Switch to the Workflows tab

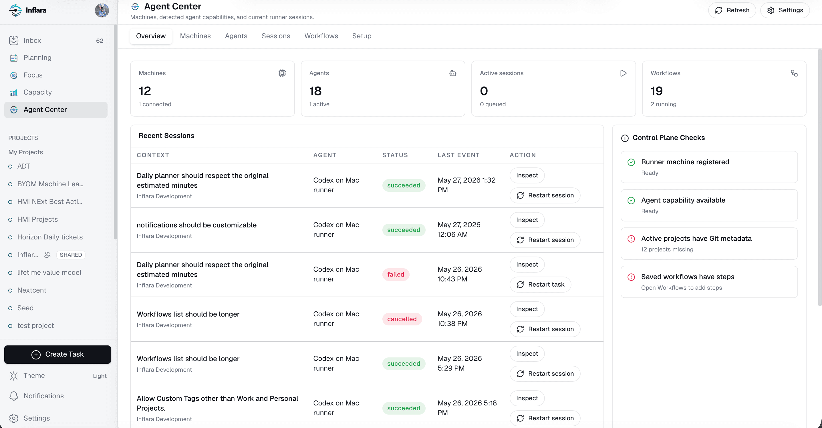[321, 36]
